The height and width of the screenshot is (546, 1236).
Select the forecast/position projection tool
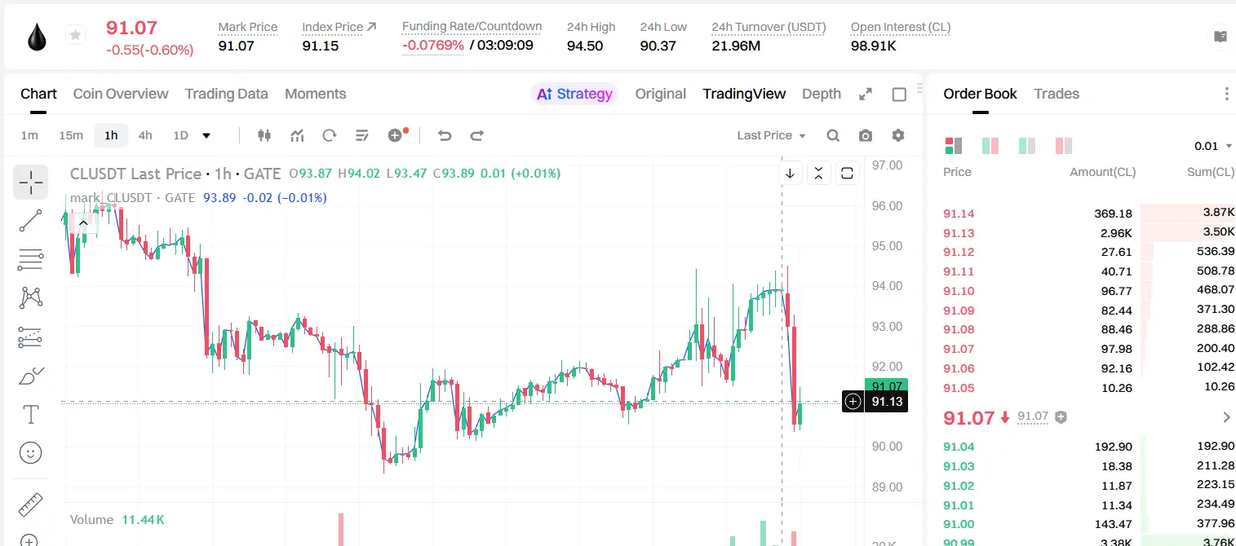pos(31,337)
